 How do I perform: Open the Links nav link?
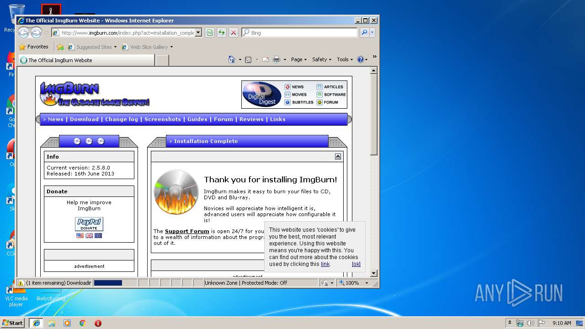tap(277, 119)
